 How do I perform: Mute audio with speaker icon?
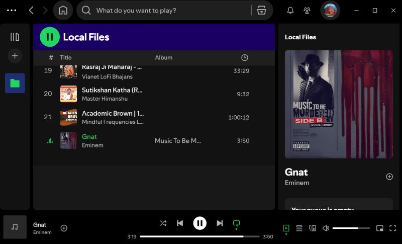326,228
